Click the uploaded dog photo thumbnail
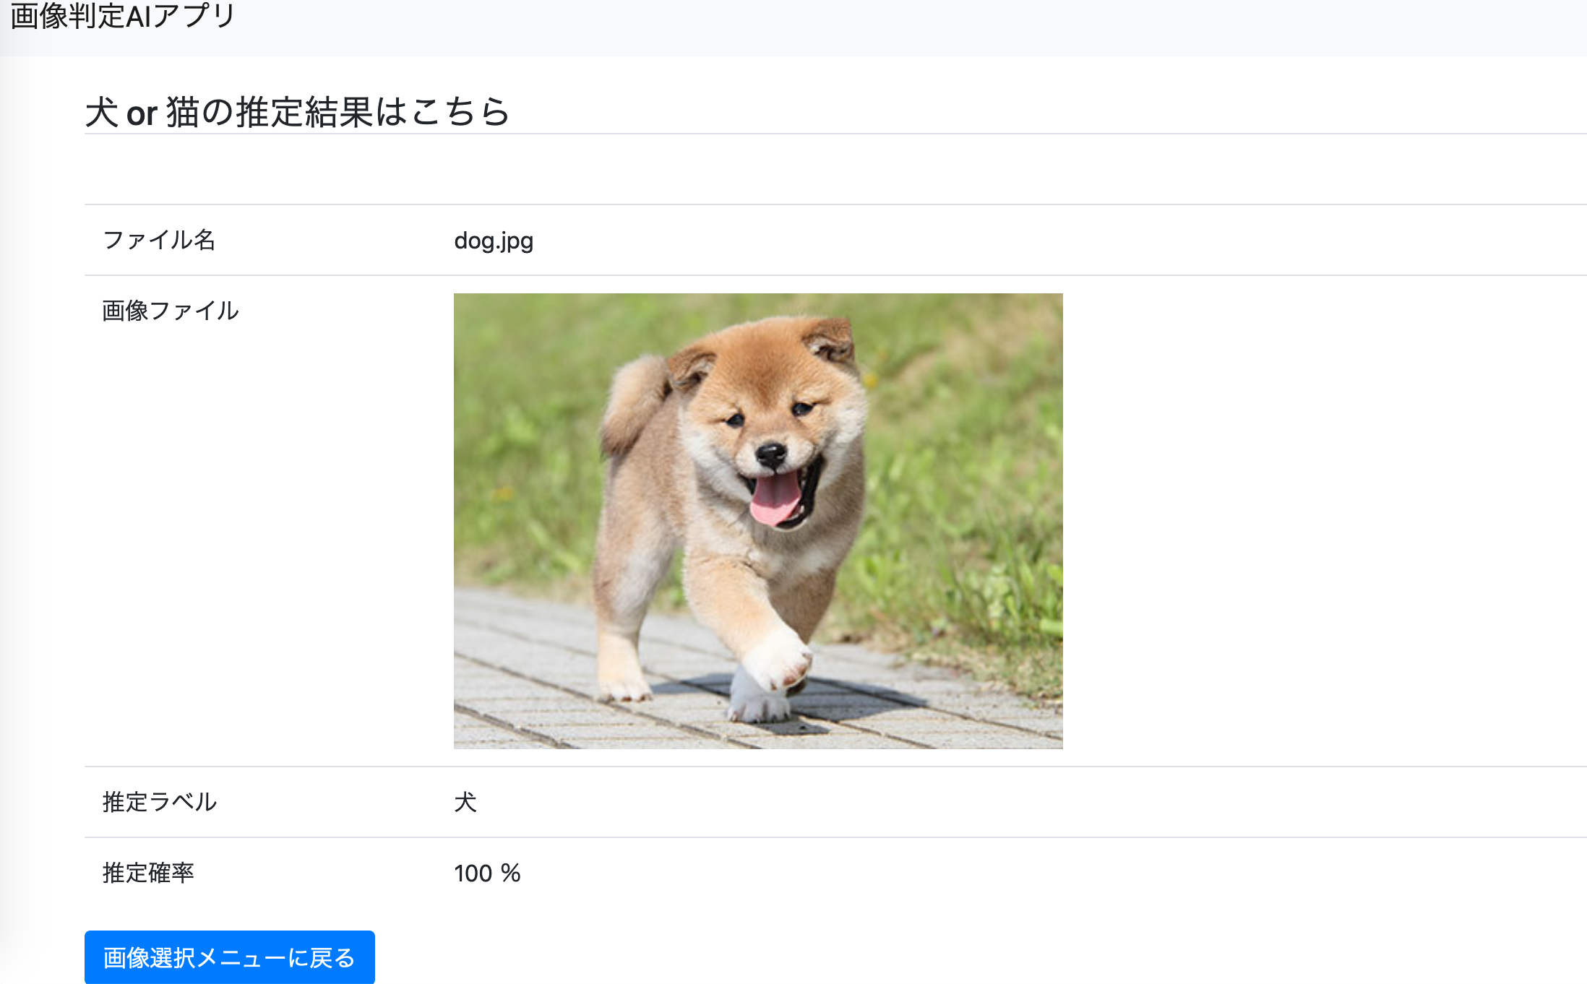 pos(758,520)
